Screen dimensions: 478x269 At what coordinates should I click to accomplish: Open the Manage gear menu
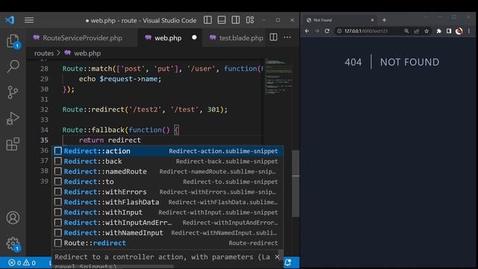pyautogui.click(x=13, y=244)
